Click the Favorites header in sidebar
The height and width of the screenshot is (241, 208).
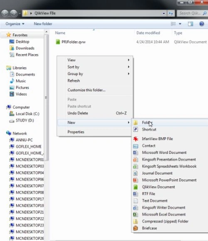(20, 35)
